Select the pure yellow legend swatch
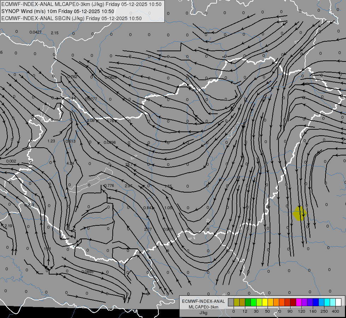This screenshot has height=318, width=346. [265, 302]
